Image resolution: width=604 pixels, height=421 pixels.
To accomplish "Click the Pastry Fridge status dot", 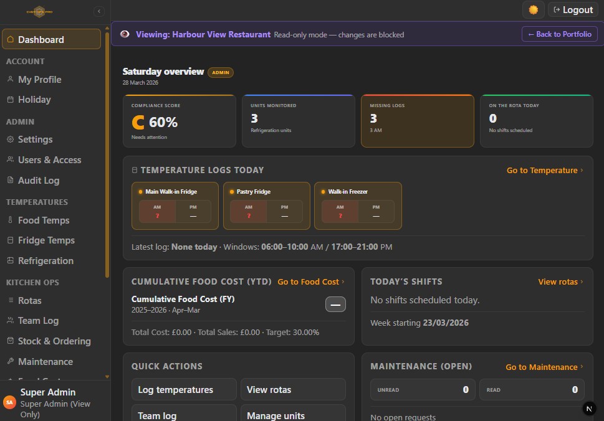I will point(231,192).
